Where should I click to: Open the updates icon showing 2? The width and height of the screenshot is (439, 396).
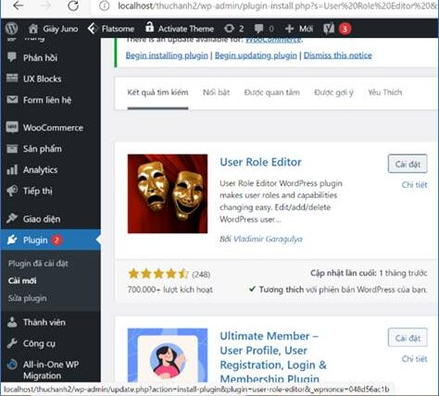click(x=233, y=29)
